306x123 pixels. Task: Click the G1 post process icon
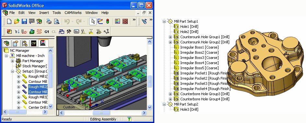coord(47,32)
